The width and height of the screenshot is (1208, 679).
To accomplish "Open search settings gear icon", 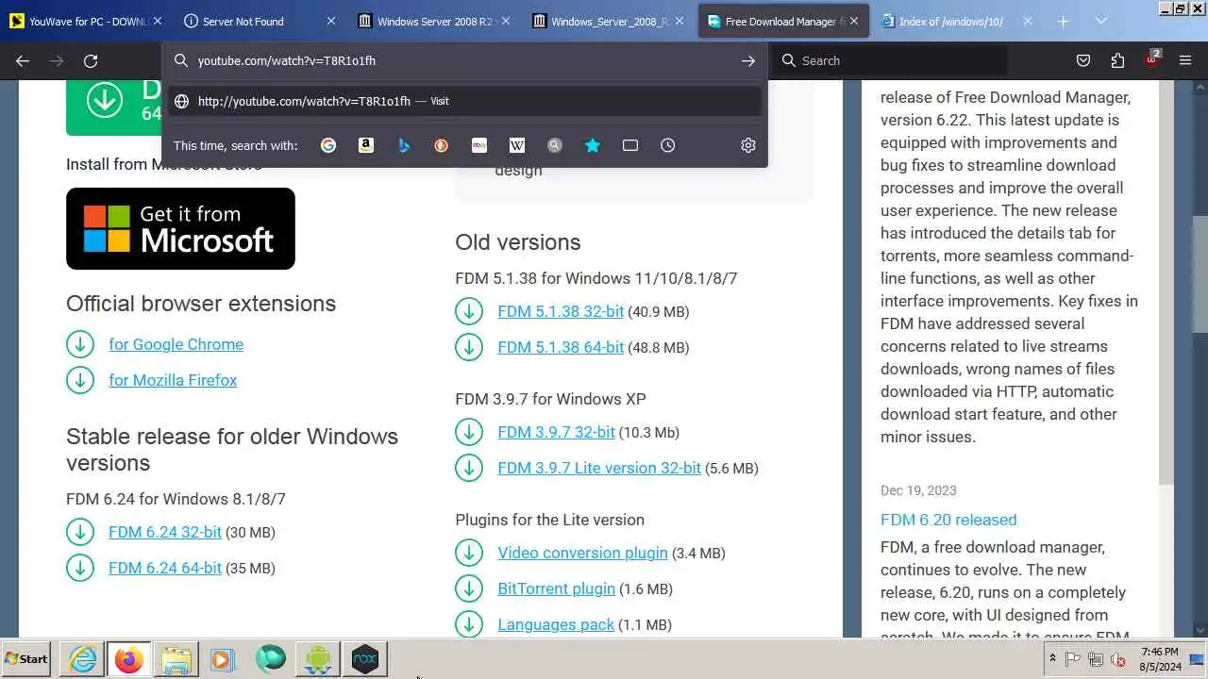I will coord(748,145).
